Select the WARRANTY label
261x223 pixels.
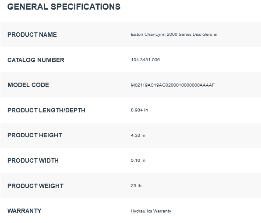coord(24,211)
